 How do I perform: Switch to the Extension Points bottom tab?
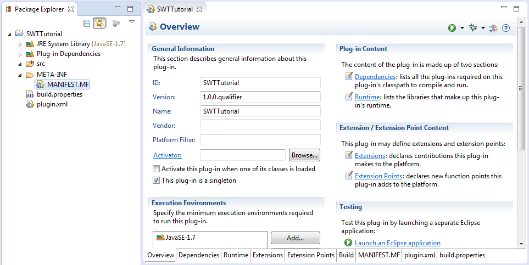pyautogui.click(x=311, y=255)
